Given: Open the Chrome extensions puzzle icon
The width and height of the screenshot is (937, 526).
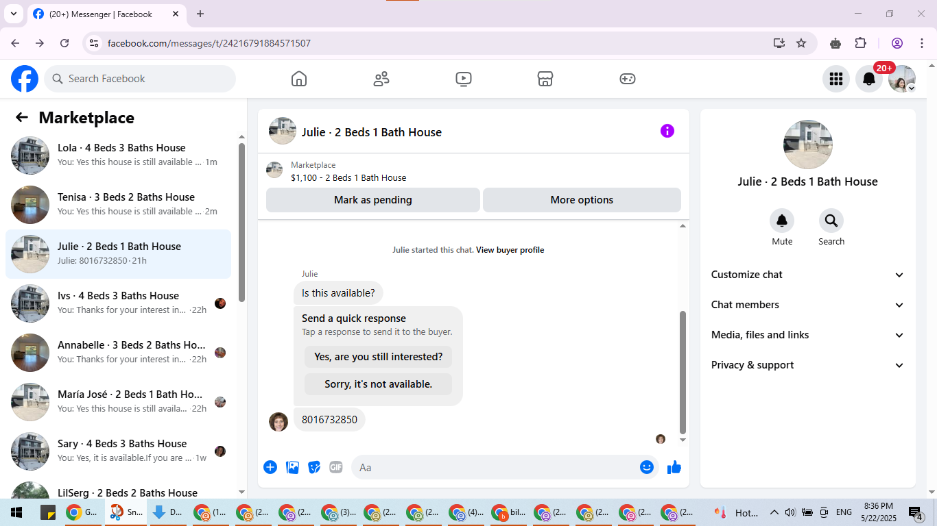Looking at the screenshot, I should (x=861, y=43).
